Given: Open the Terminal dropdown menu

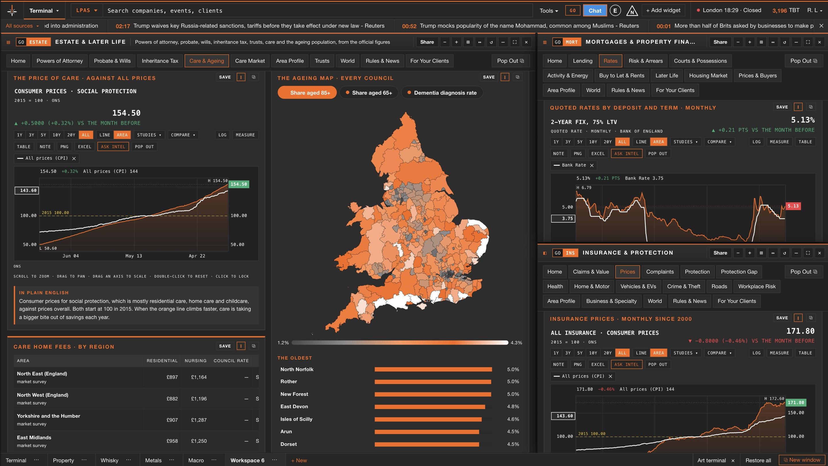Looking at the screenshot, I should 44,11.
